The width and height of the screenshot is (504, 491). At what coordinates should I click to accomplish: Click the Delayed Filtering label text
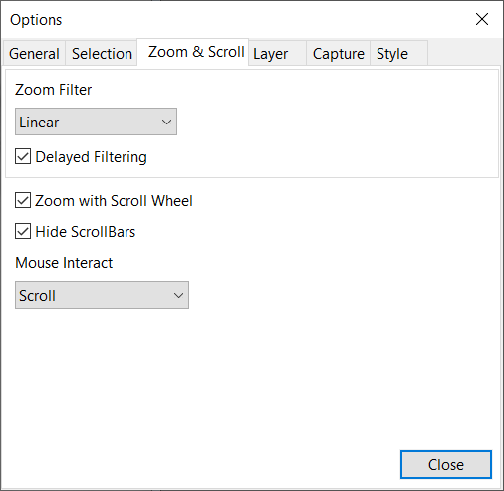(91, 157)
